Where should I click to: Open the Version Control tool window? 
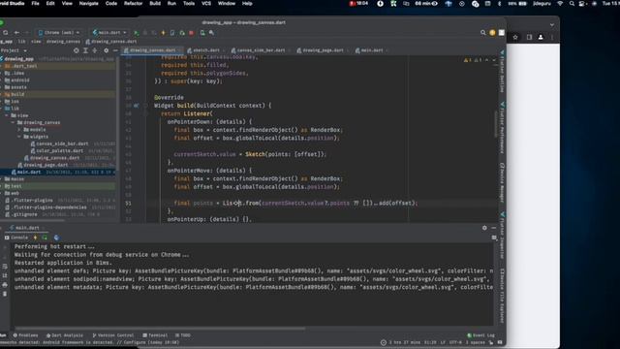coord(113,335)
